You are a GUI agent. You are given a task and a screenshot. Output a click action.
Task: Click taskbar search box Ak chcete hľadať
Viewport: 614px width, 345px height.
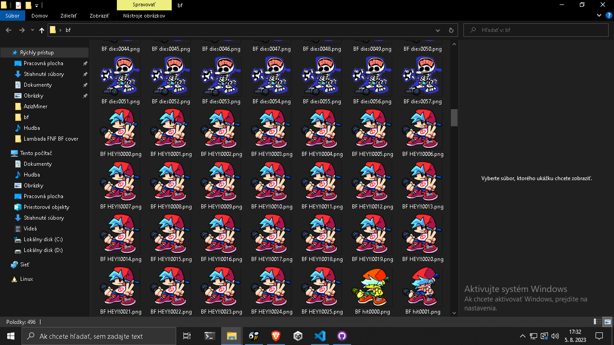click(x=99, y=336)
